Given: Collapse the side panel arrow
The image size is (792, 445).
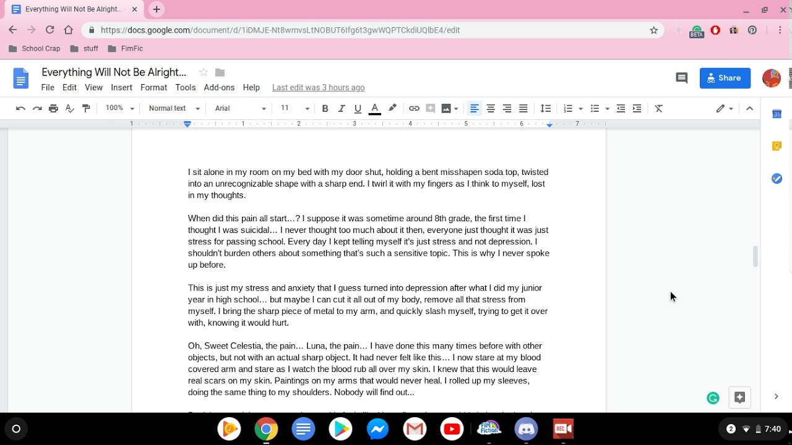Looking at the screenshot, I should point(776,396).
